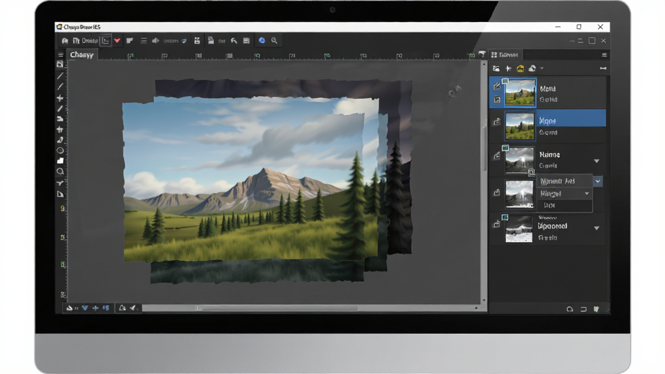The image size is (665, 374).
Task: Select the top layer's landscape thumbnail
Action: click(520, 92)
